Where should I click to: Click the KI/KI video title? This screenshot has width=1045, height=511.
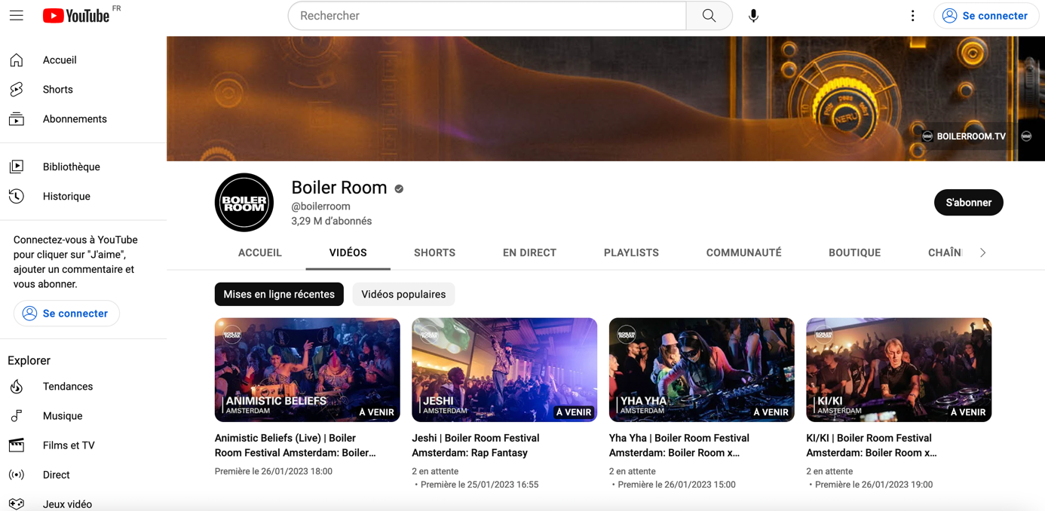pos(872,445)
